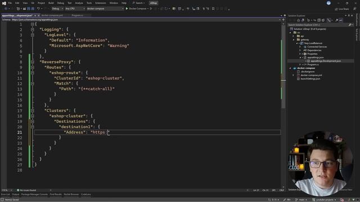360x202 pixels.
Task: Open the Package Manager Console tab
Action: [x=34, y=195]
